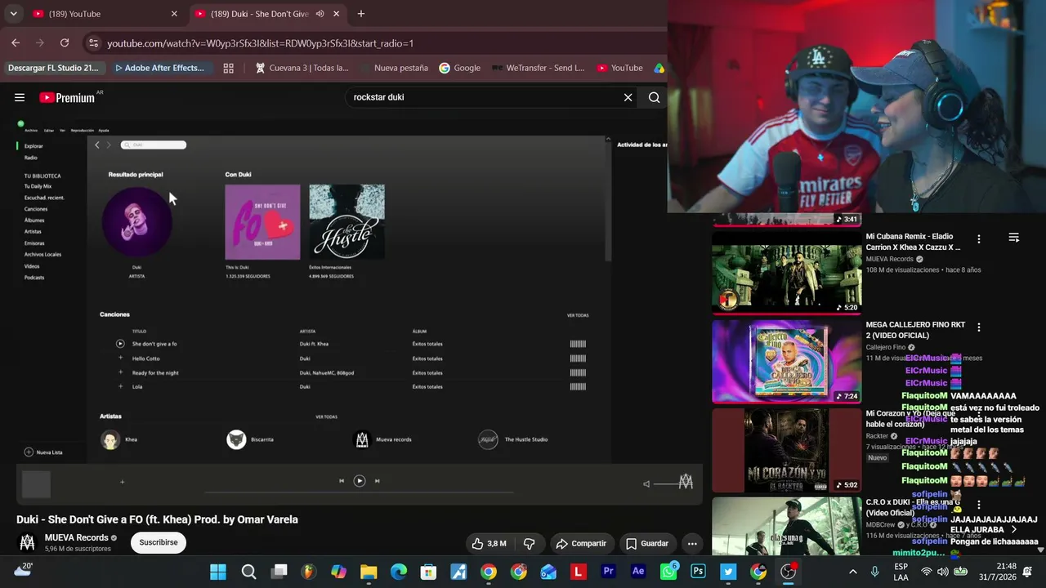
Task: Open Windows Start menu
Action: pyautogui.click(x=218, y=572)
